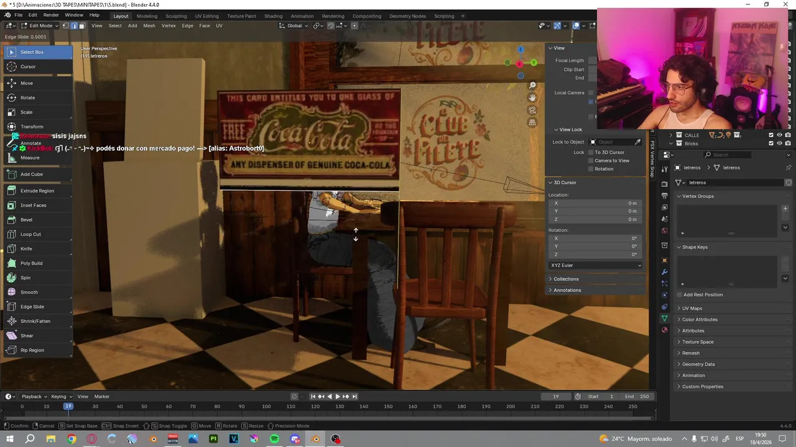Switch to the Modeling workspace tab
Image resolution: width=796 pixels, height=447 pixels.
[147, 16]
